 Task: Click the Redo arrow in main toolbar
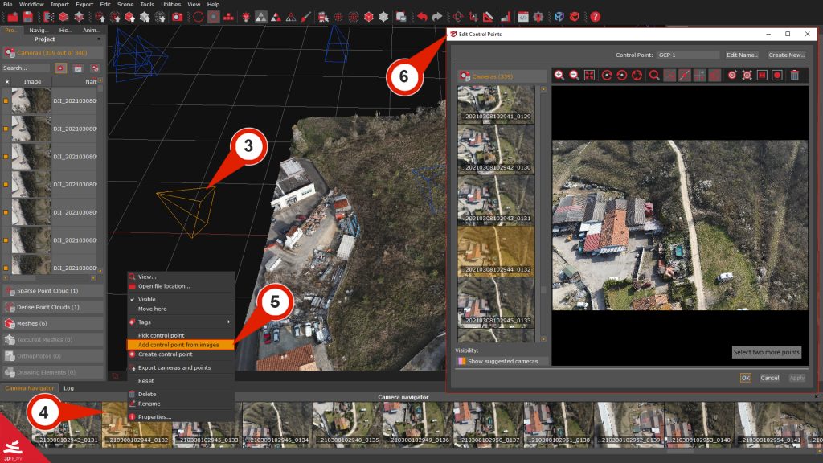(x=436, y=17)
